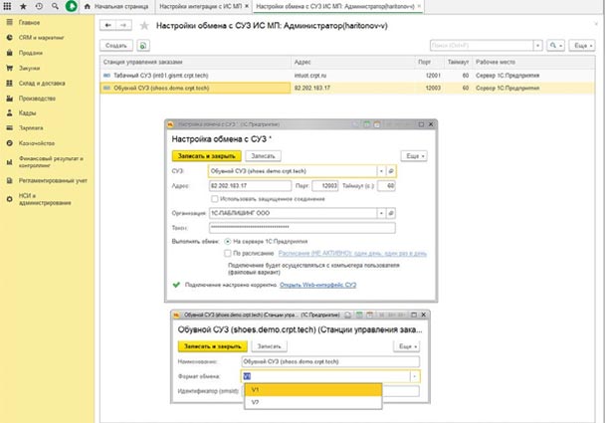Click the Адрес input field
605x423 pixels.
coord(250,186)
